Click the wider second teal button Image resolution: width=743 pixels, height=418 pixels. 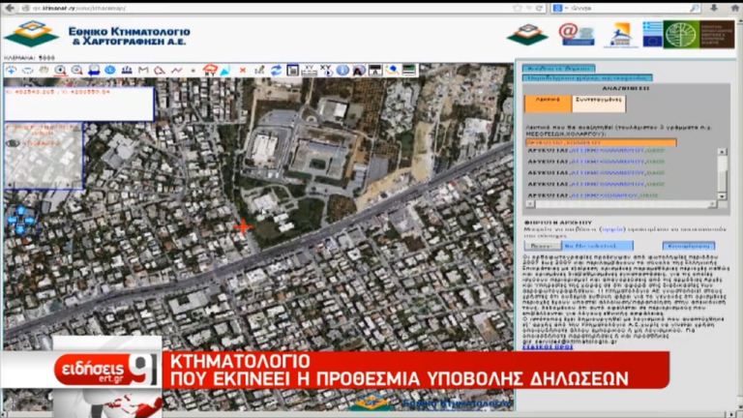click(587, 77)
